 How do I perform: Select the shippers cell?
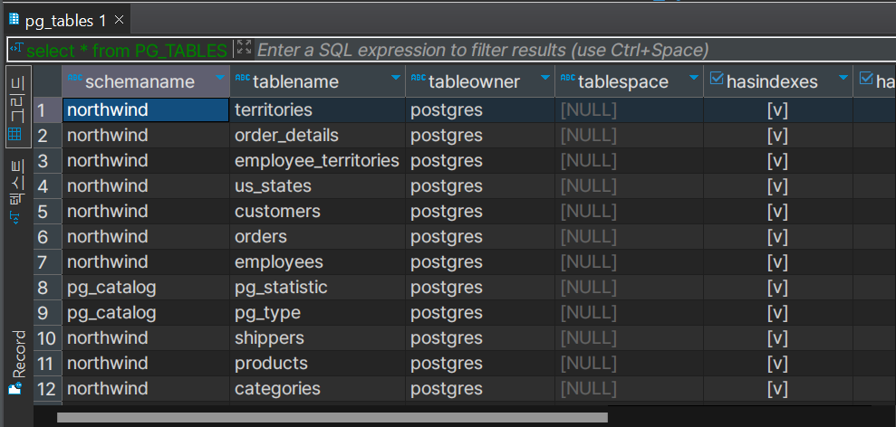coord(318,338)
